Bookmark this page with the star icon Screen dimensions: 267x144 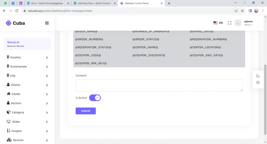click(242, 11)
